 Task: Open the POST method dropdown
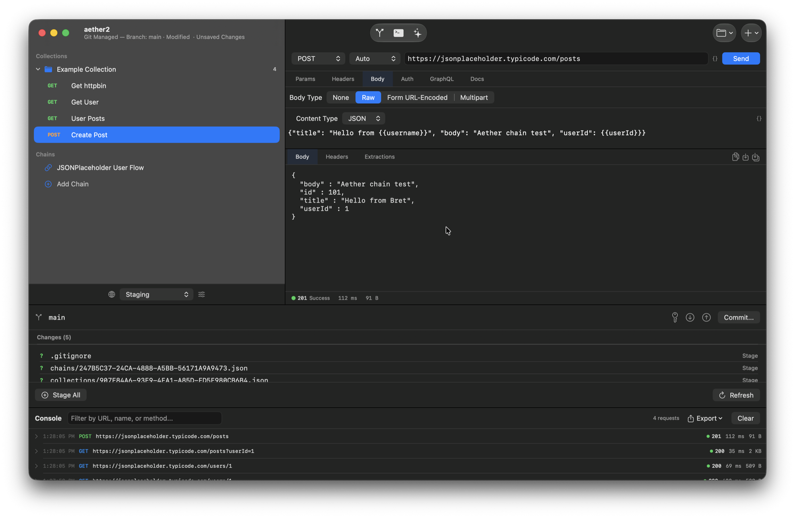click(x=318, y=59)
